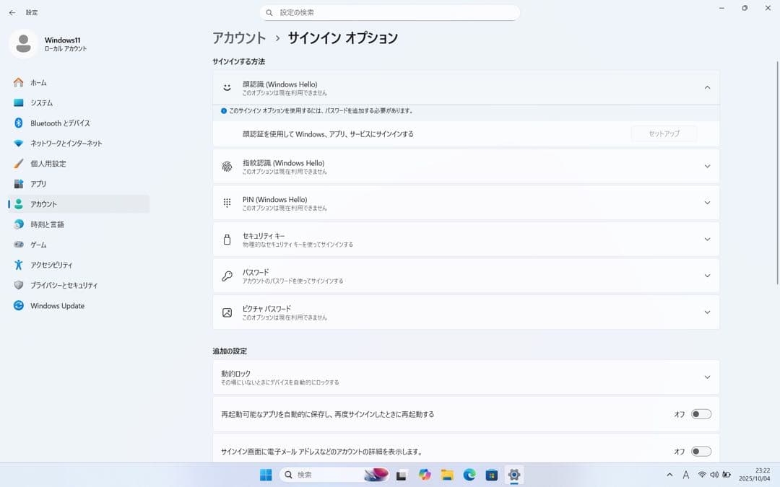The width and height of the screenshot is (780, 487).
Task: Open Windows Update from the sidebar
Action: (x=55, y=305)
